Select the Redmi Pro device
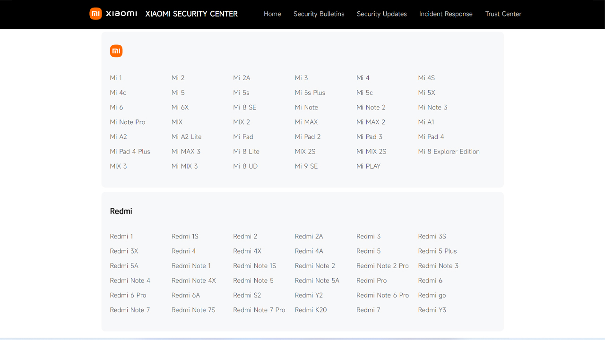The width and height of the screenshot is (605, 340). (x=372, y=280)
